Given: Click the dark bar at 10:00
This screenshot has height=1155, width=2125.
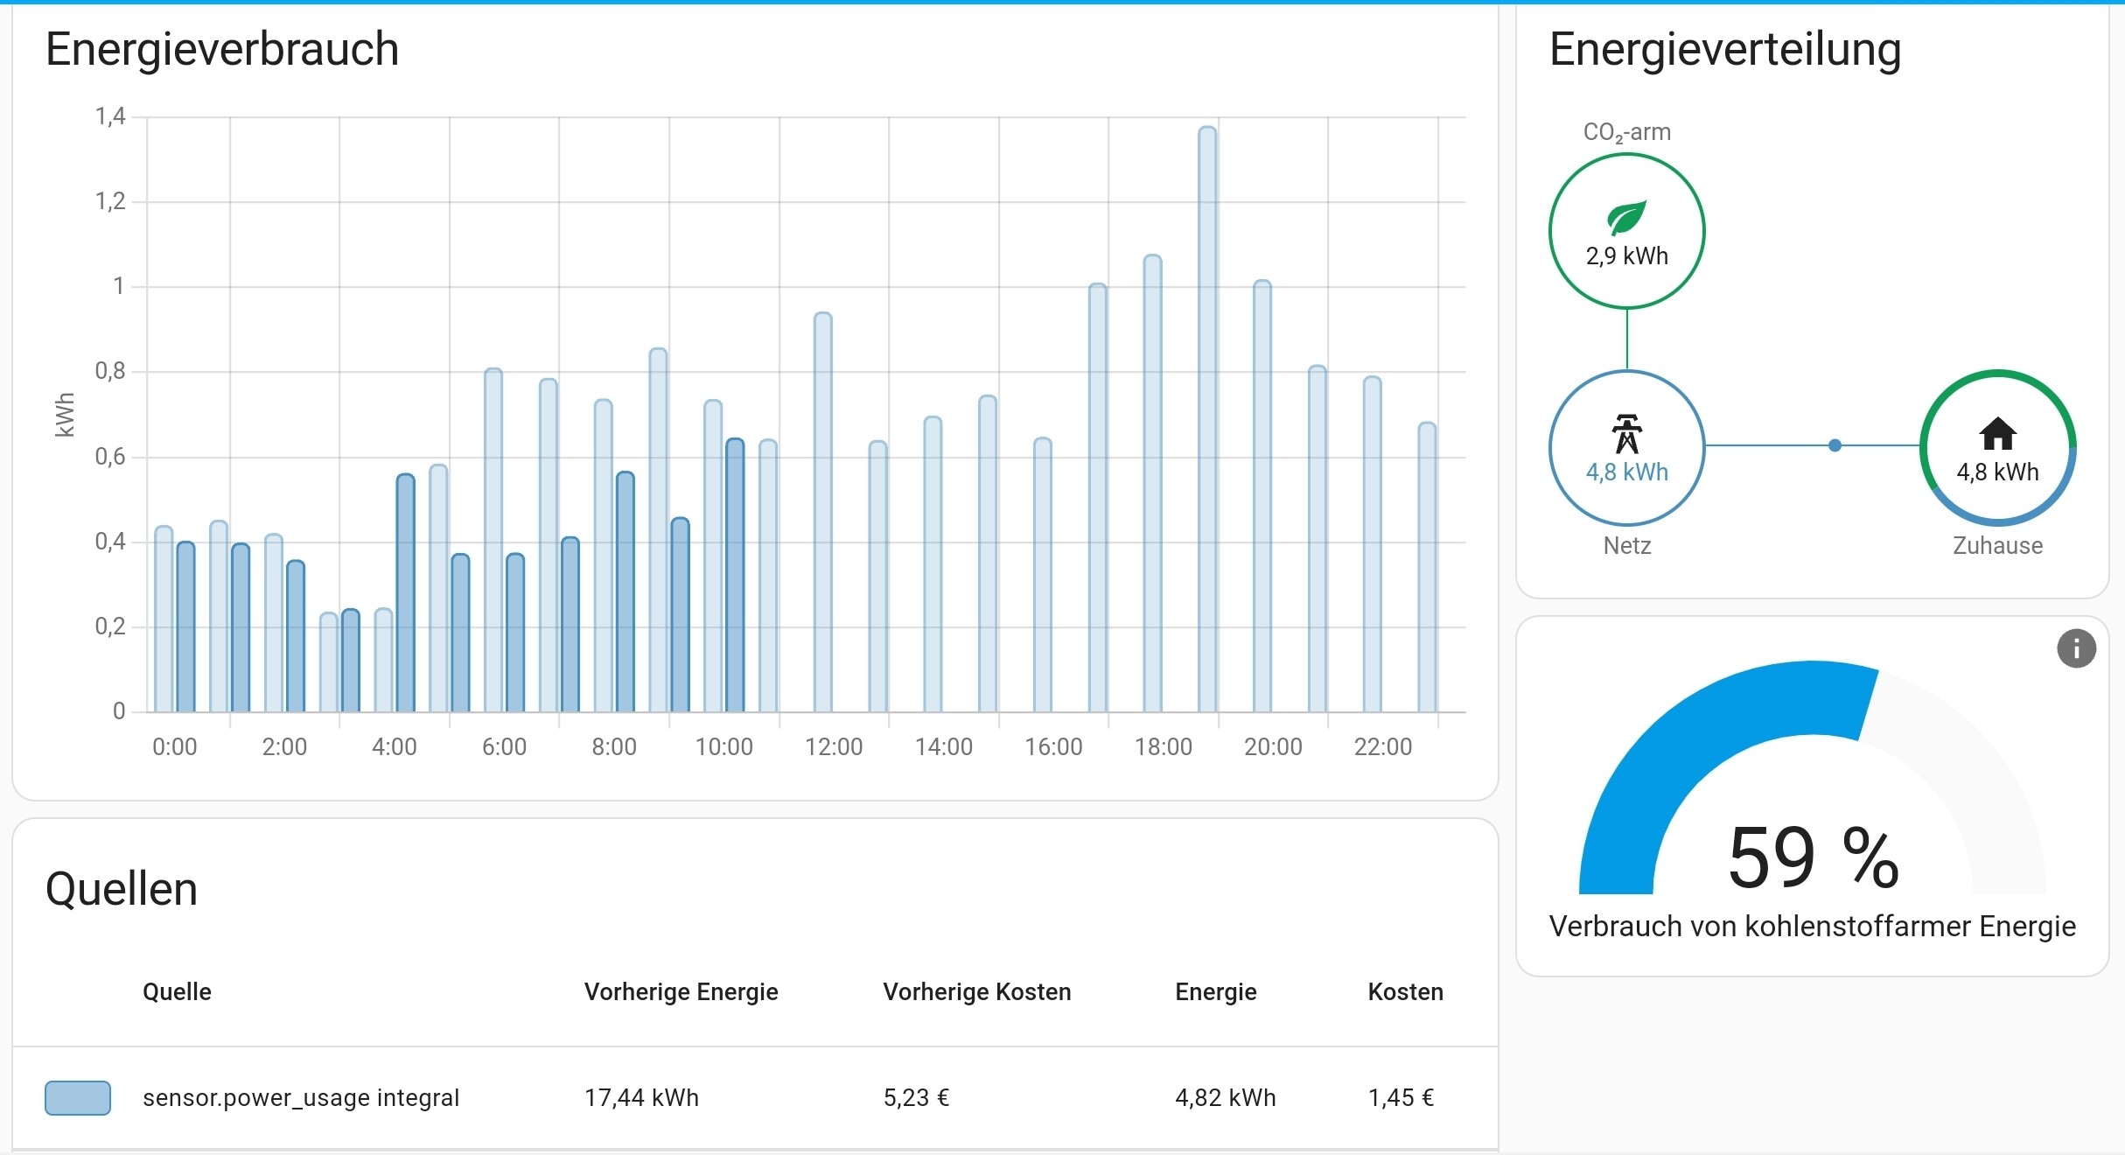Looking at the screenshot, I should coord(735,577).
